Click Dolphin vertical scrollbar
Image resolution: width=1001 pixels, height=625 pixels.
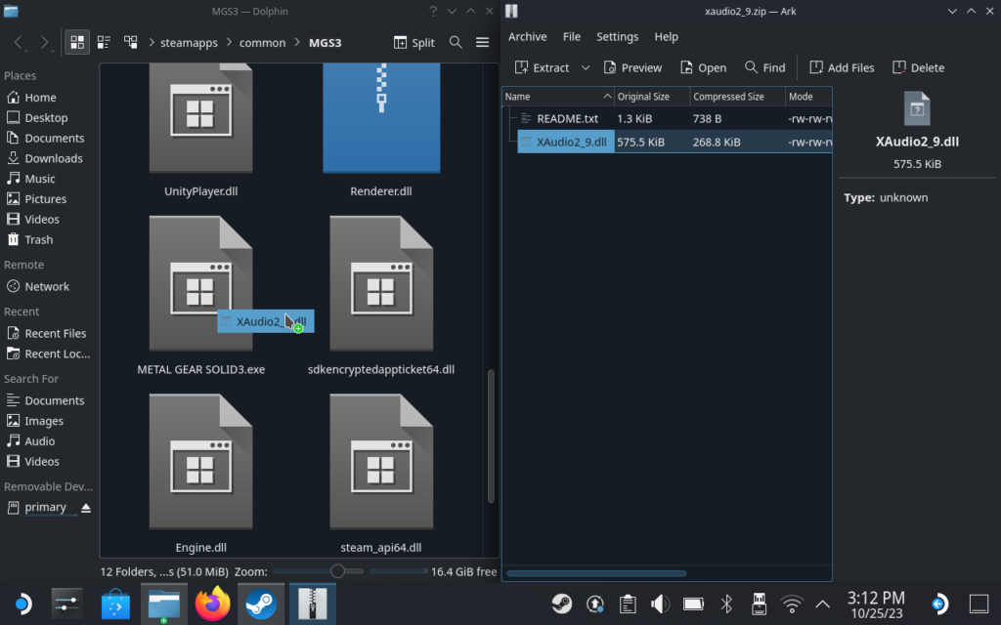pyautogui.click(x=491, y=437)
